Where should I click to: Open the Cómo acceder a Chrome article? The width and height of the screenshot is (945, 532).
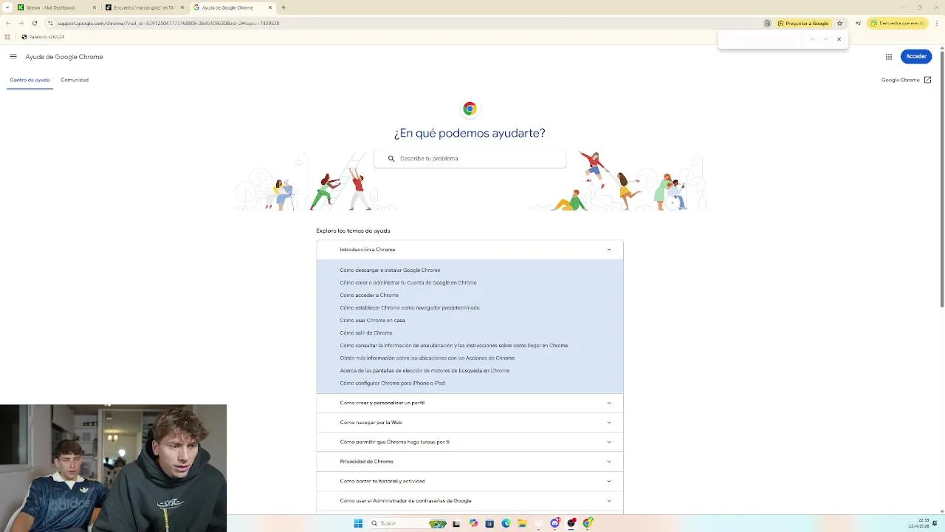click(x=369, y=296)
